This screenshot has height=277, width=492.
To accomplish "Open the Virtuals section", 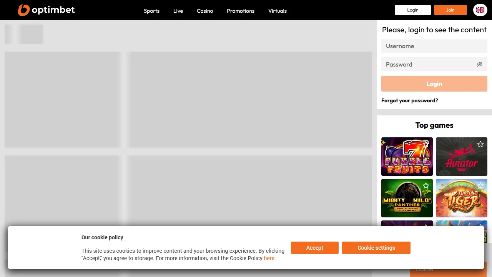I will (x=278, y=11).
